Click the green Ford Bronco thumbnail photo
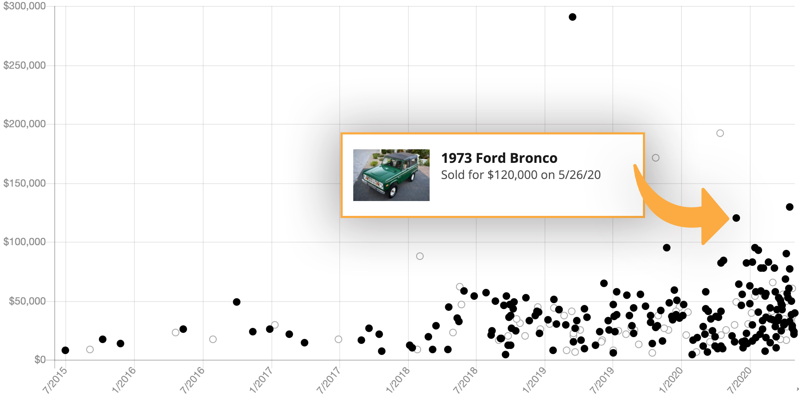The height and width of the screenshot is (408, 799). click(x=391, y=175)
